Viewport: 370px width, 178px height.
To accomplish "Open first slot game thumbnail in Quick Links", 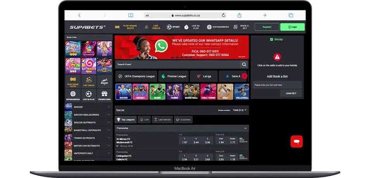I will coord(73,49).
